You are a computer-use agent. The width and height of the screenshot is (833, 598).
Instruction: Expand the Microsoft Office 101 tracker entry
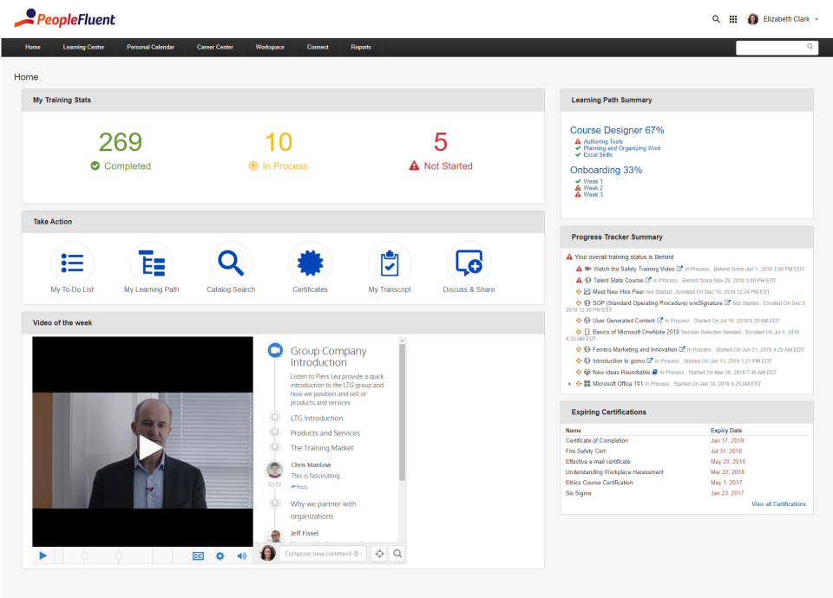pyautogui.click(x=569, y=382)
